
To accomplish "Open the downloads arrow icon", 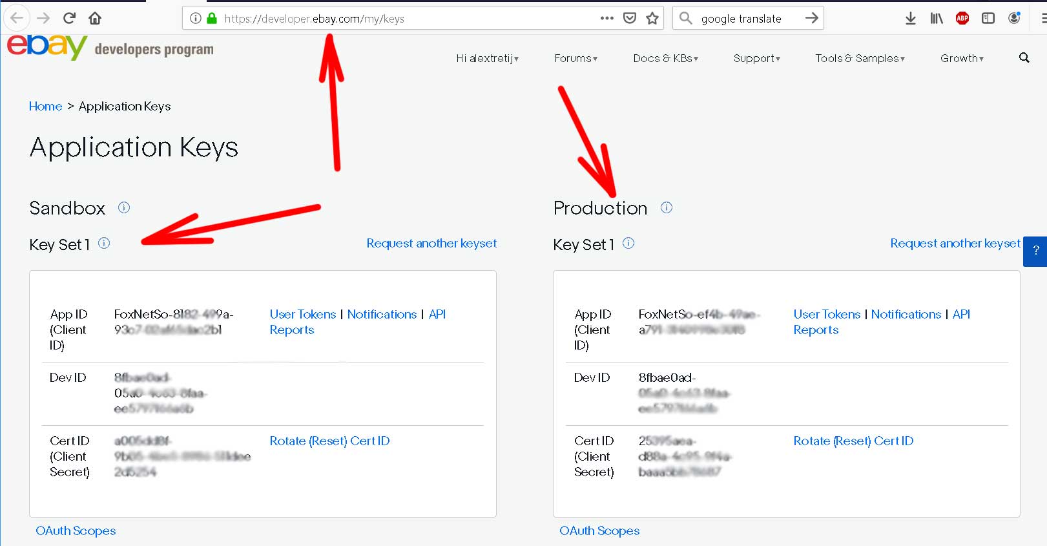I will 911,18.
